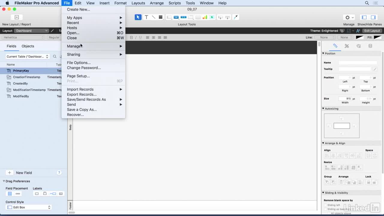Viewport: 384px width, 216px height.
Task: Select the Web Viewer tool
Action: coord(212,17)
